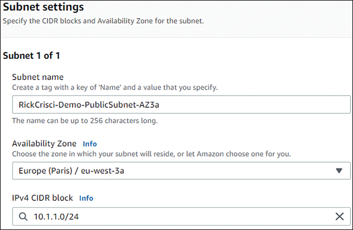Open the Availability Zone dropdown arrow
Viewport: 353px width, 230px height.
[339, 171]
